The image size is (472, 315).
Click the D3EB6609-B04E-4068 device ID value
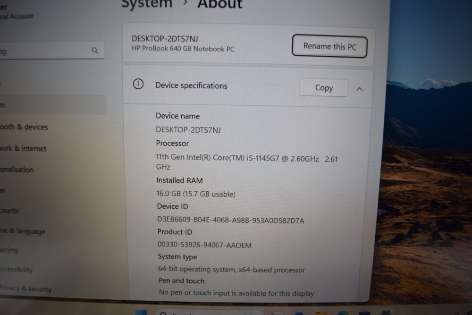pyautogui.click(x=231, y=220)
